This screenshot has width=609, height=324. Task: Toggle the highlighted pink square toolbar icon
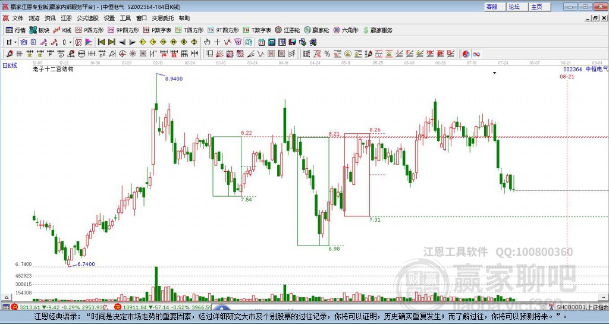(78, 42)
